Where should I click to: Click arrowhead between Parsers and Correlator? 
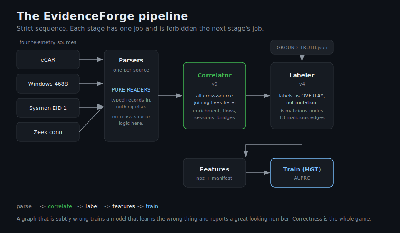click(179, 96)
